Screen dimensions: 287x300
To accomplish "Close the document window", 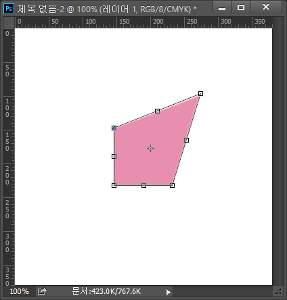I will click(x=266, y=7).
